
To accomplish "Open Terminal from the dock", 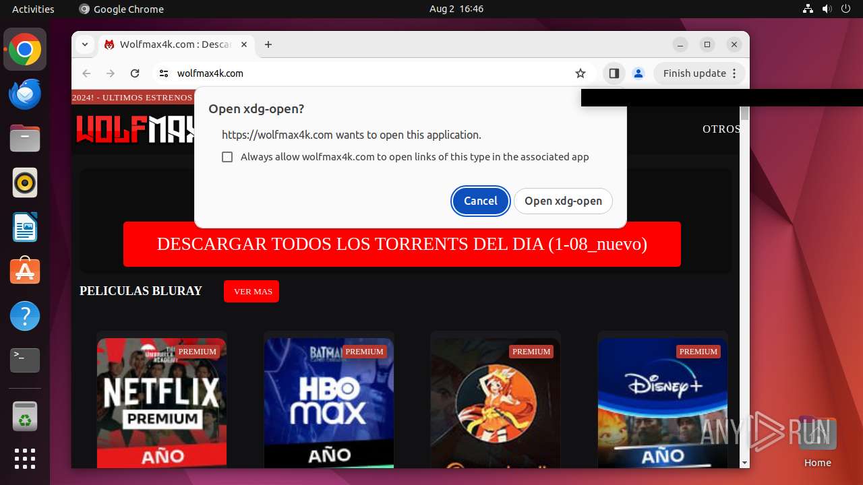I will (x=25, y=360).
